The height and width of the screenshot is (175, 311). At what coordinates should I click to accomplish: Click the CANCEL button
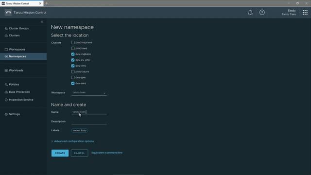[79, 153]
